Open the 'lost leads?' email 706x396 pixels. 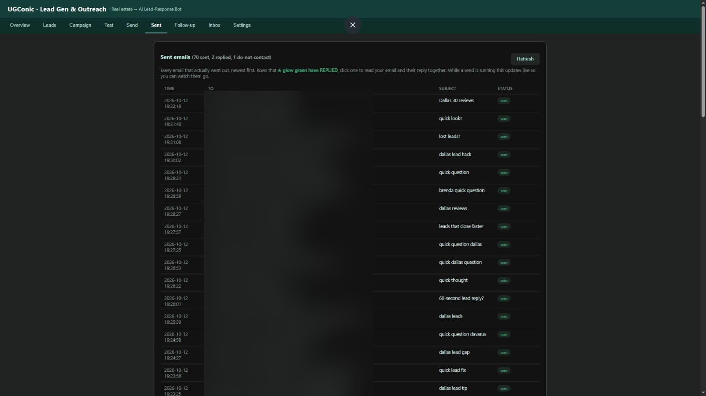(350, 139)
